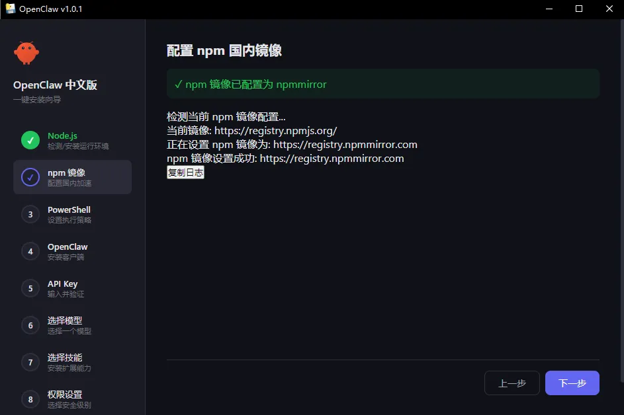The width and height of the screenshot is (624, 415).
Task: Click the OpenClaw red mascot logo
Action: [x=26, y=53]
